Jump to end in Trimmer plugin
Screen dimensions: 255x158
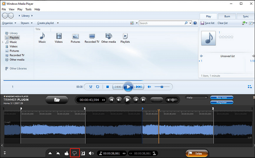143,100
